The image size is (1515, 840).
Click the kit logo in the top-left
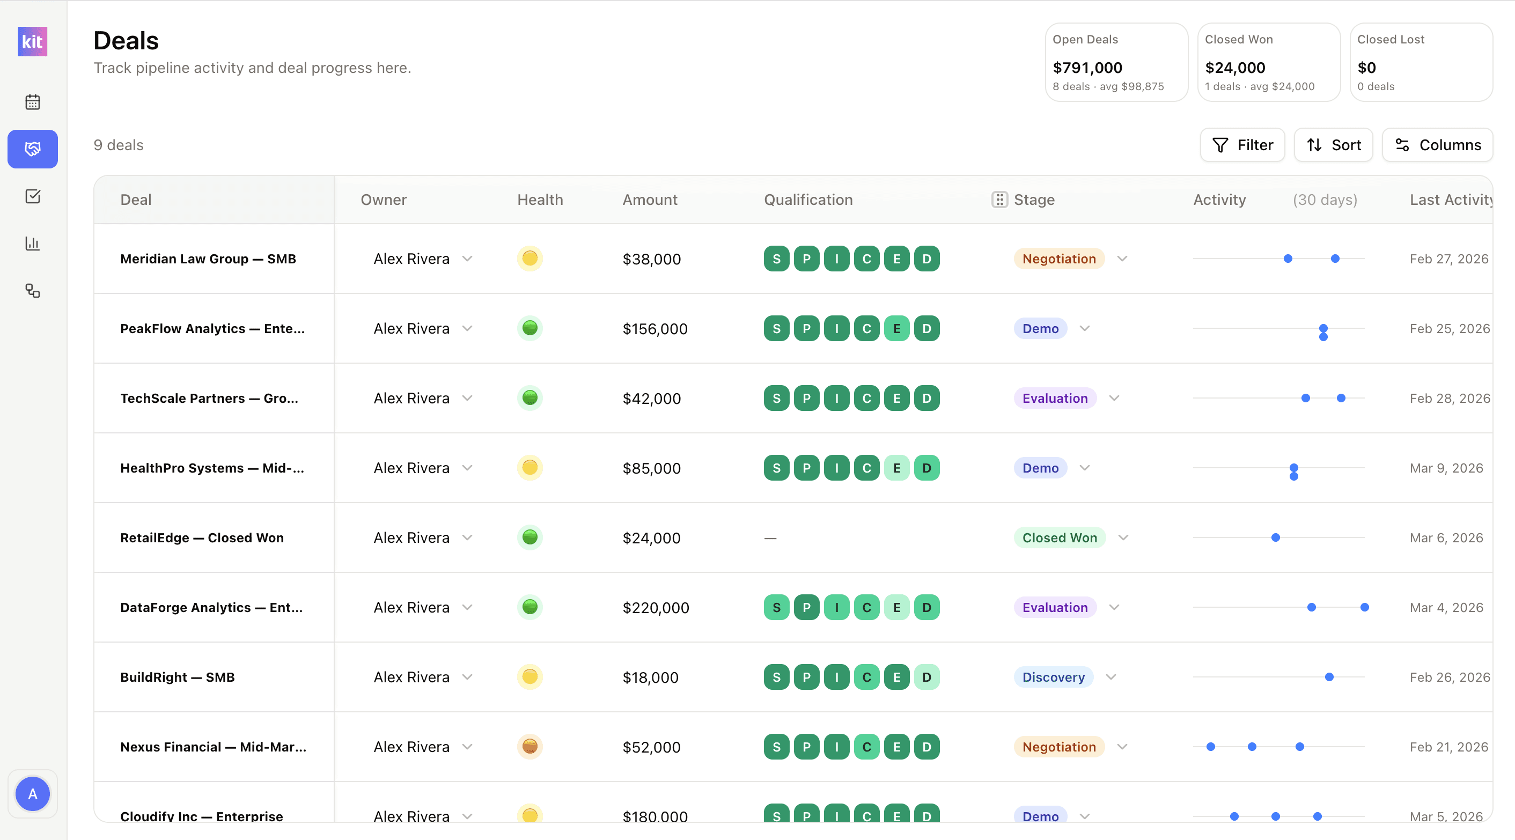(x=32, y=41)
